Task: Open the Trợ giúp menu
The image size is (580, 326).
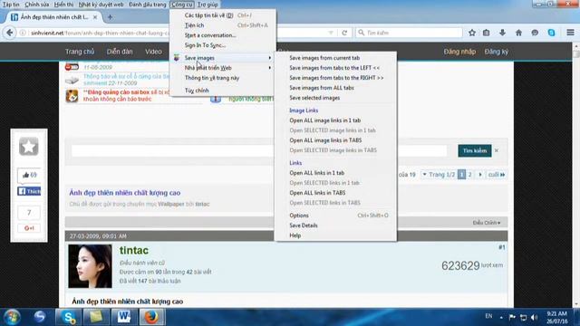Action: [x=208, y=5]
